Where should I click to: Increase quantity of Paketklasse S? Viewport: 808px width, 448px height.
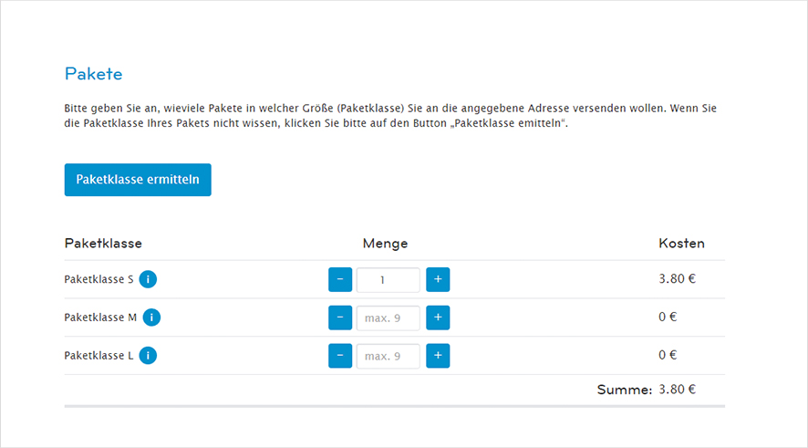[438, 279]
